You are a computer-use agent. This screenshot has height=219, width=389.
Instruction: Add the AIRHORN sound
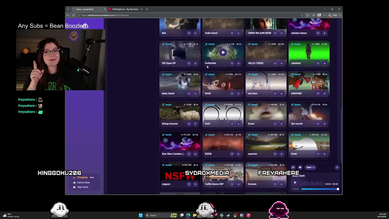[x=325, y=93]
